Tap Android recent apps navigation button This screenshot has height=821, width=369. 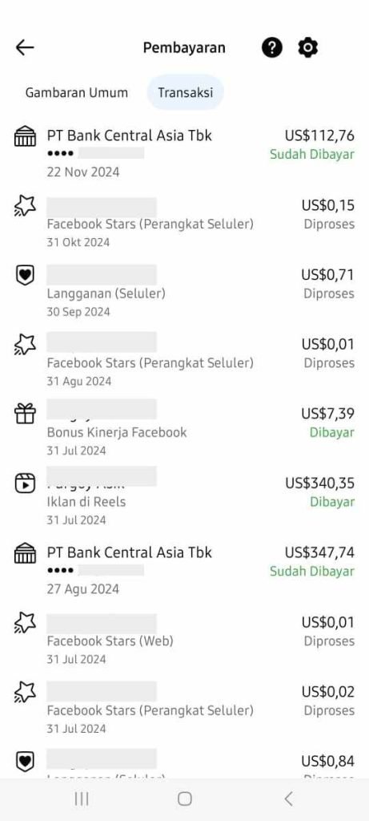point(82,799)
